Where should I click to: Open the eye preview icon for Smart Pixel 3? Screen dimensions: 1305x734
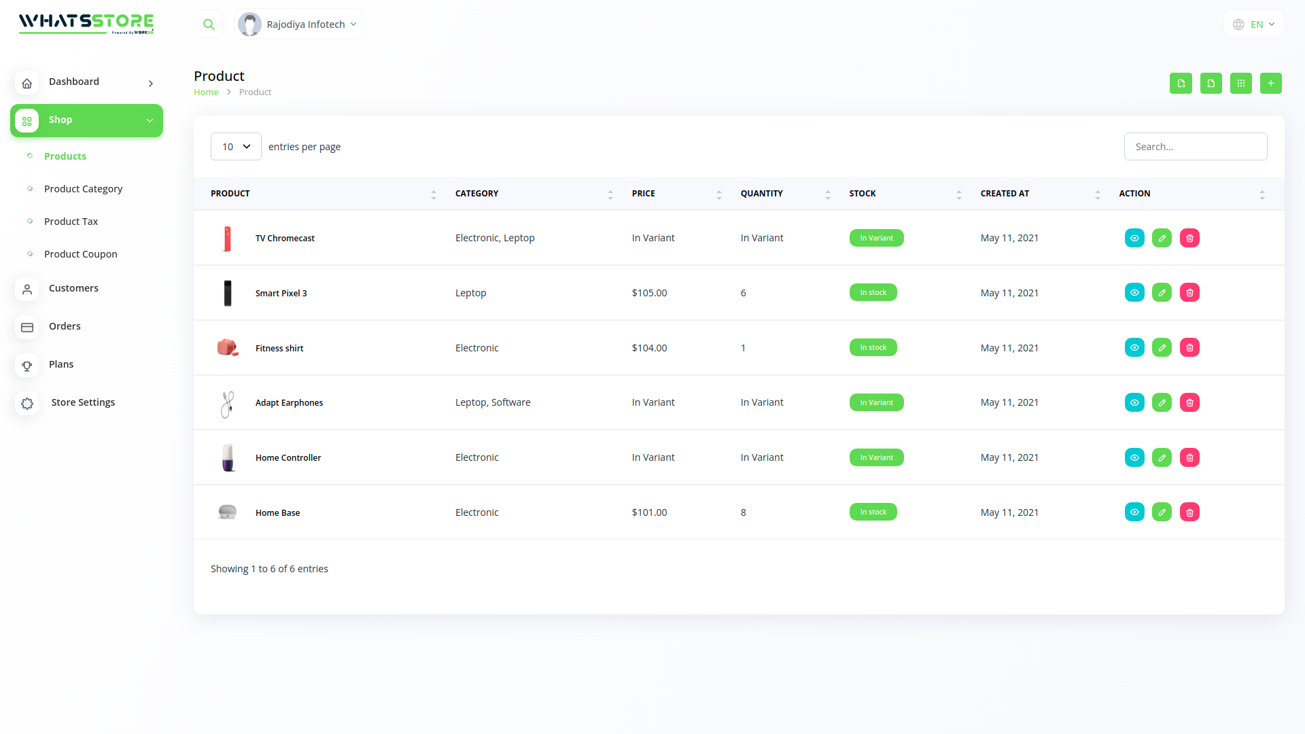click(1134, 292)
